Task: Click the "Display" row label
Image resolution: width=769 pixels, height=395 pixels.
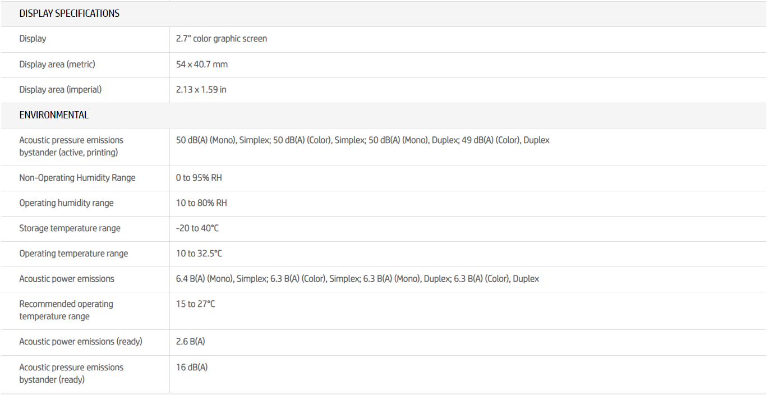Action: pyautogui.click(x=33, y=39)
